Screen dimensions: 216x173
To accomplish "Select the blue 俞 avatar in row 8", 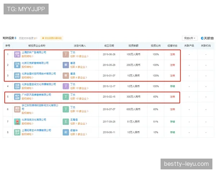I will 66,132.
